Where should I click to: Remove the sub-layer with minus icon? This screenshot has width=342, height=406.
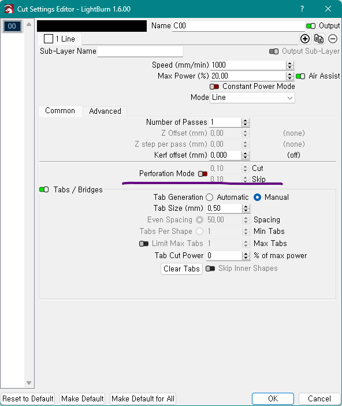click(333, 39)
